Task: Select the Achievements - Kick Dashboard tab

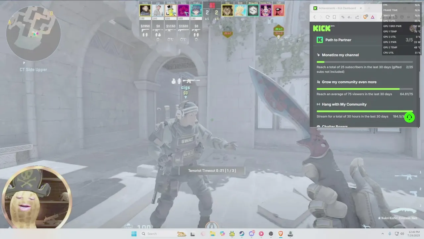Action: [338, 8]
